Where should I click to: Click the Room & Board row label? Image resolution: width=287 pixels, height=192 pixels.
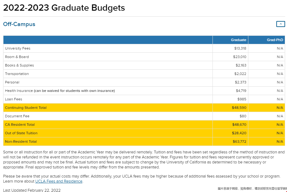coord(17,57)
